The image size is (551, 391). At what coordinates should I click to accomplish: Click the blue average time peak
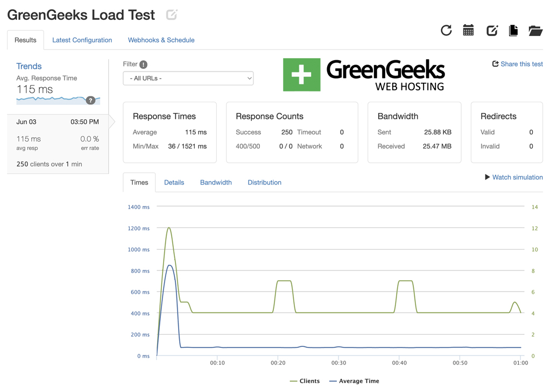(169, 266)
